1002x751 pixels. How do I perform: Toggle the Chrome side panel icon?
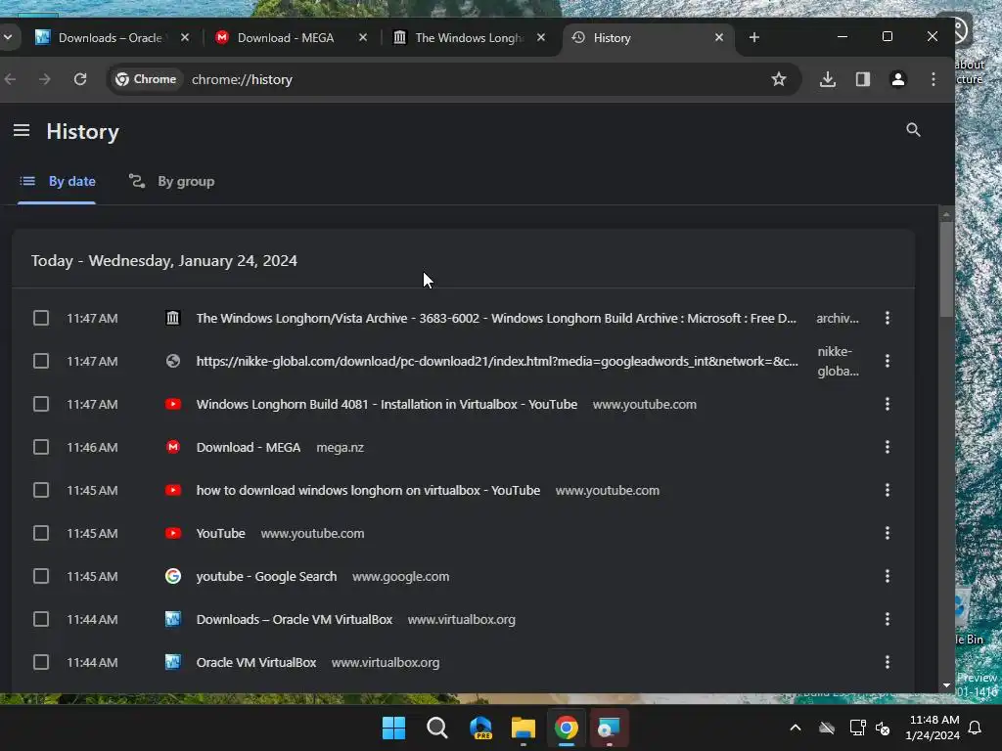pyautogui.click(x=863, y=79)
